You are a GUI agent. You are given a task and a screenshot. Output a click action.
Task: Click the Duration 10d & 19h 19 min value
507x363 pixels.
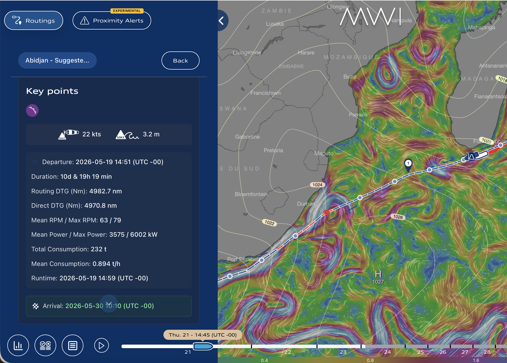click(86, 176)
